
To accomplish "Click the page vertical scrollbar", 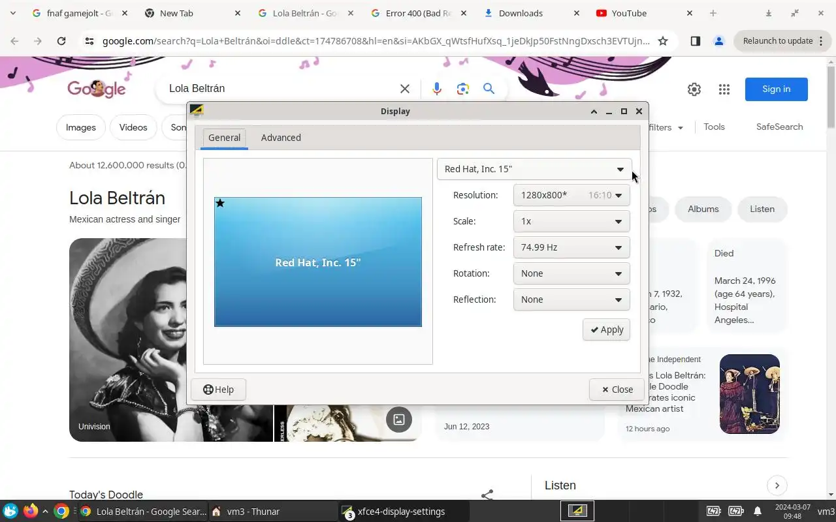I will pos(831,98).
